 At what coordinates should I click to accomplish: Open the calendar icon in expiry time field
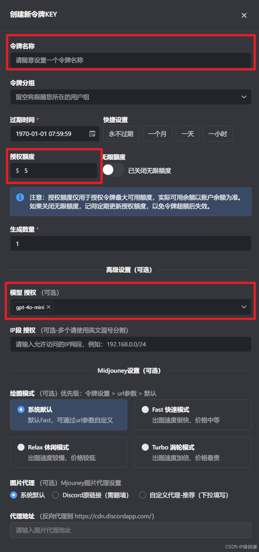pyautogui.click(x=92, y=134)
